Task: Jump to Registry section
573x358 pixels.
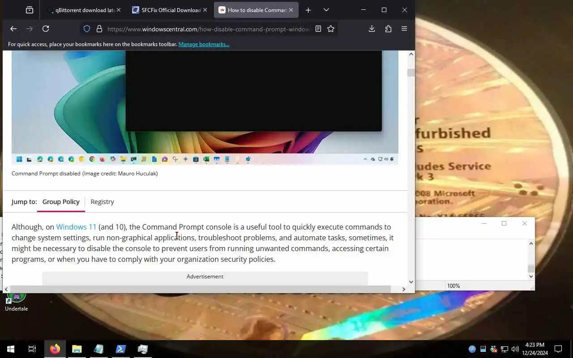Action: [x=102, y=202]
